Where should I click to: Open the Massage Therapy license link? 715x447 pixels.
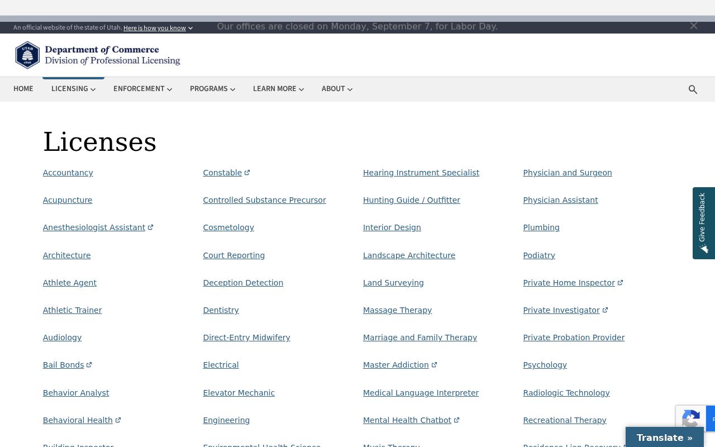[x=397, y=310]
